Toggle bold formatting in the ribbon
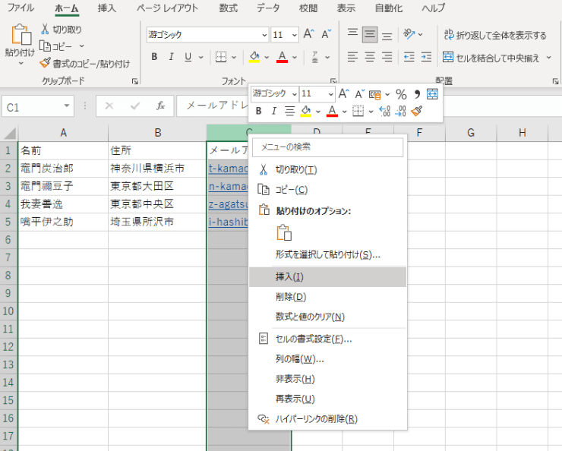The image size is (562, 451). pos(154,57)
